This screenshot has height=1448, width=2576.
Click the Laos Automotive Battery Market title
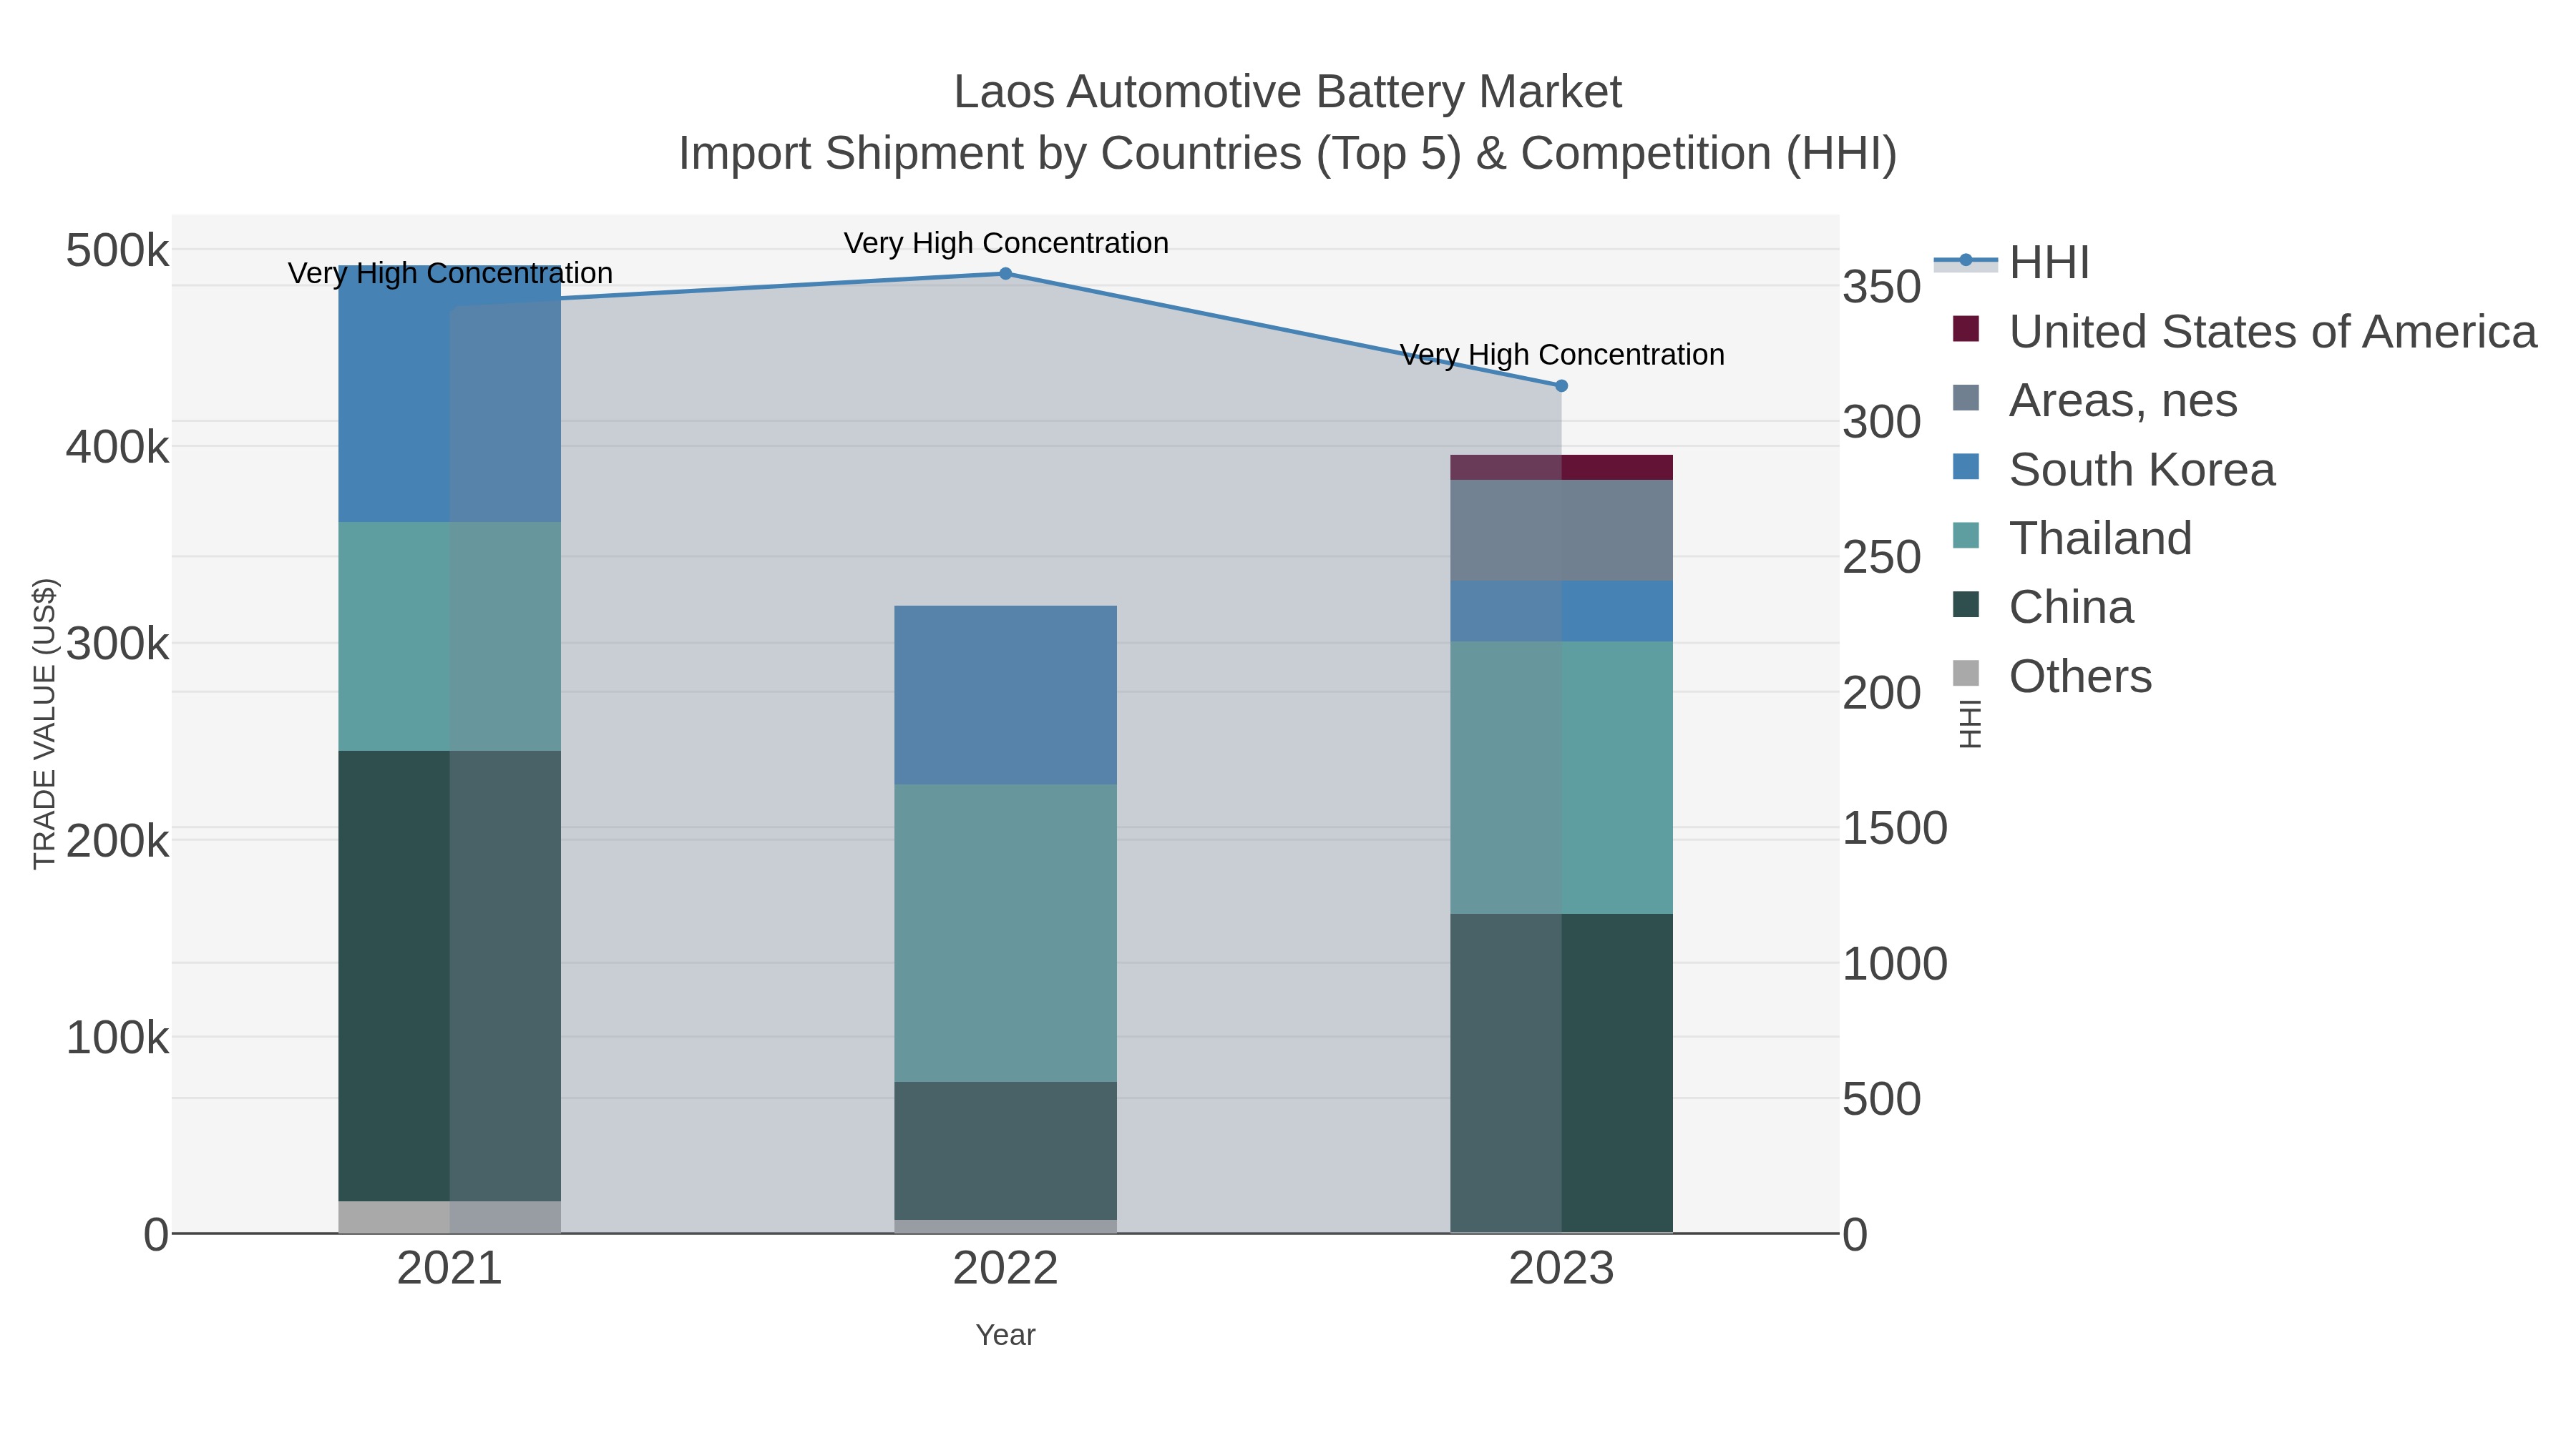click(1287, 92)
